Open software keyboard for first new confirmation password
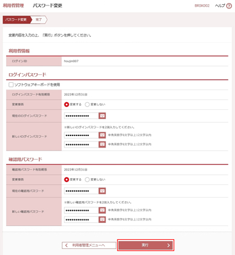Image resolution: width=235 pixels, height=255 pixels. pos(102,210)
